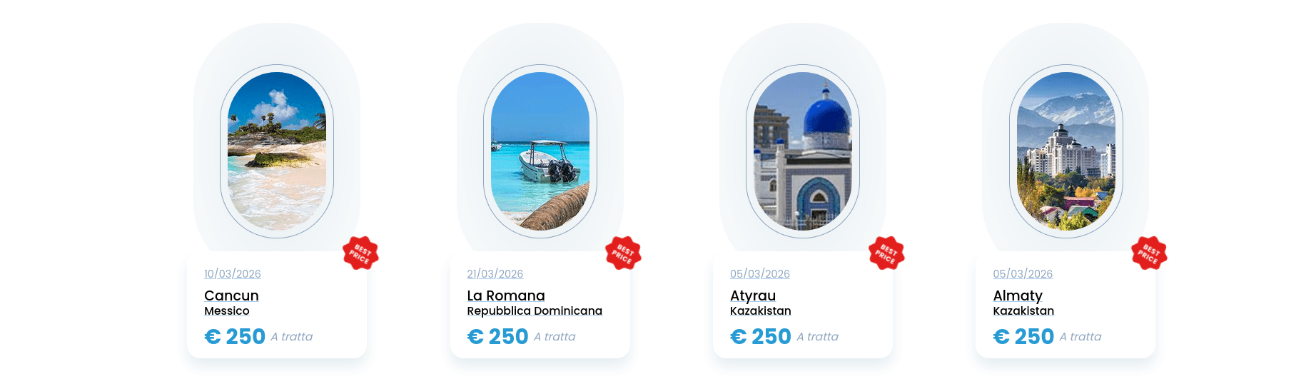Click the € 250 price for Cancun
The image size is (1316, 384).
[x=235, y=336]
